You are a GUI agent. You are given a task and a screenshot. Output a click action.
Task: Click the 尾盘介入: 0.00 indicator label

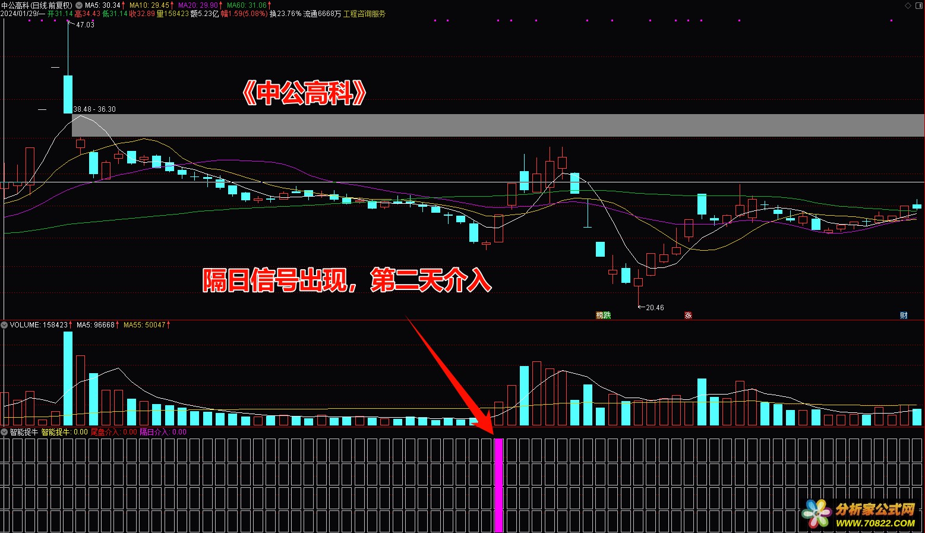coord(113,432)
